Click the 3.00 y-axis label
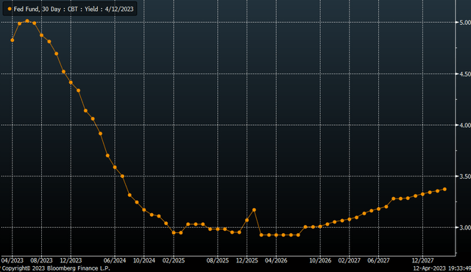Image resolution: width=471 pixels, height=272 pixels. pyautogui.click(x=465, y=228)
